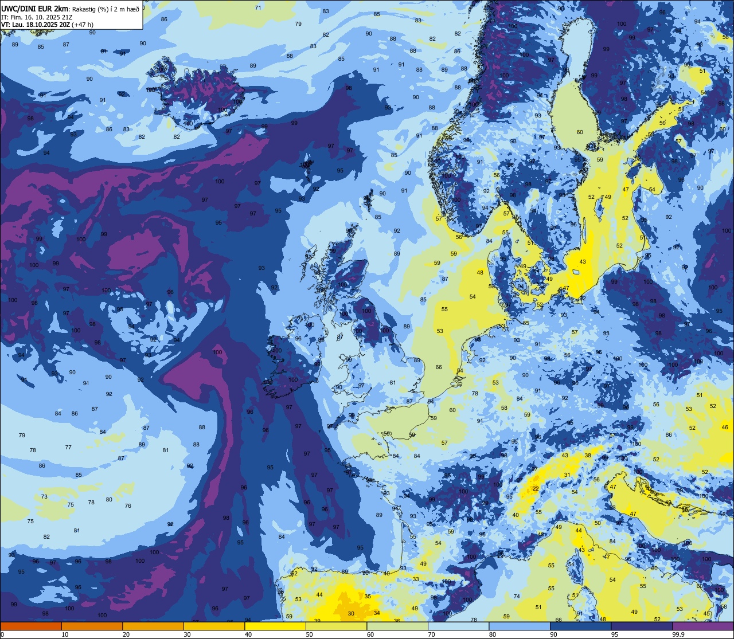
Task: Pick the legend swatch between 90 and 95
Action: click(x=581, y=626)
